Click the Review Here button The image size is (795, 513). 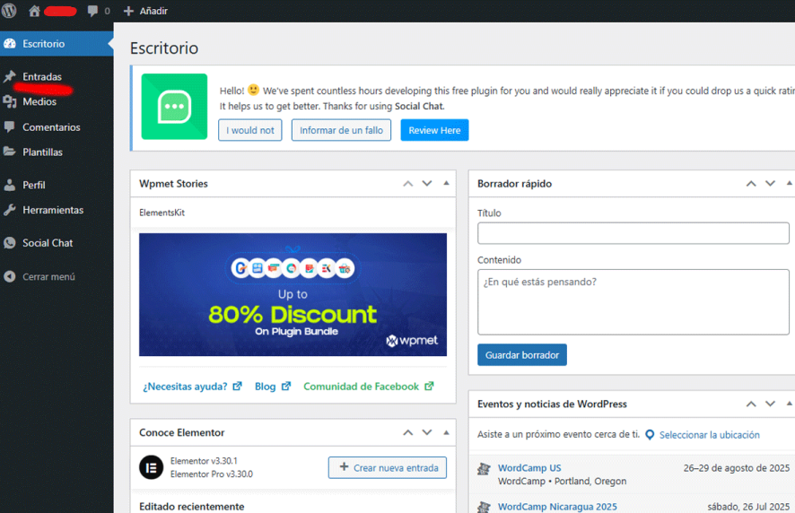pyautogui.click(x=434, y=130)
